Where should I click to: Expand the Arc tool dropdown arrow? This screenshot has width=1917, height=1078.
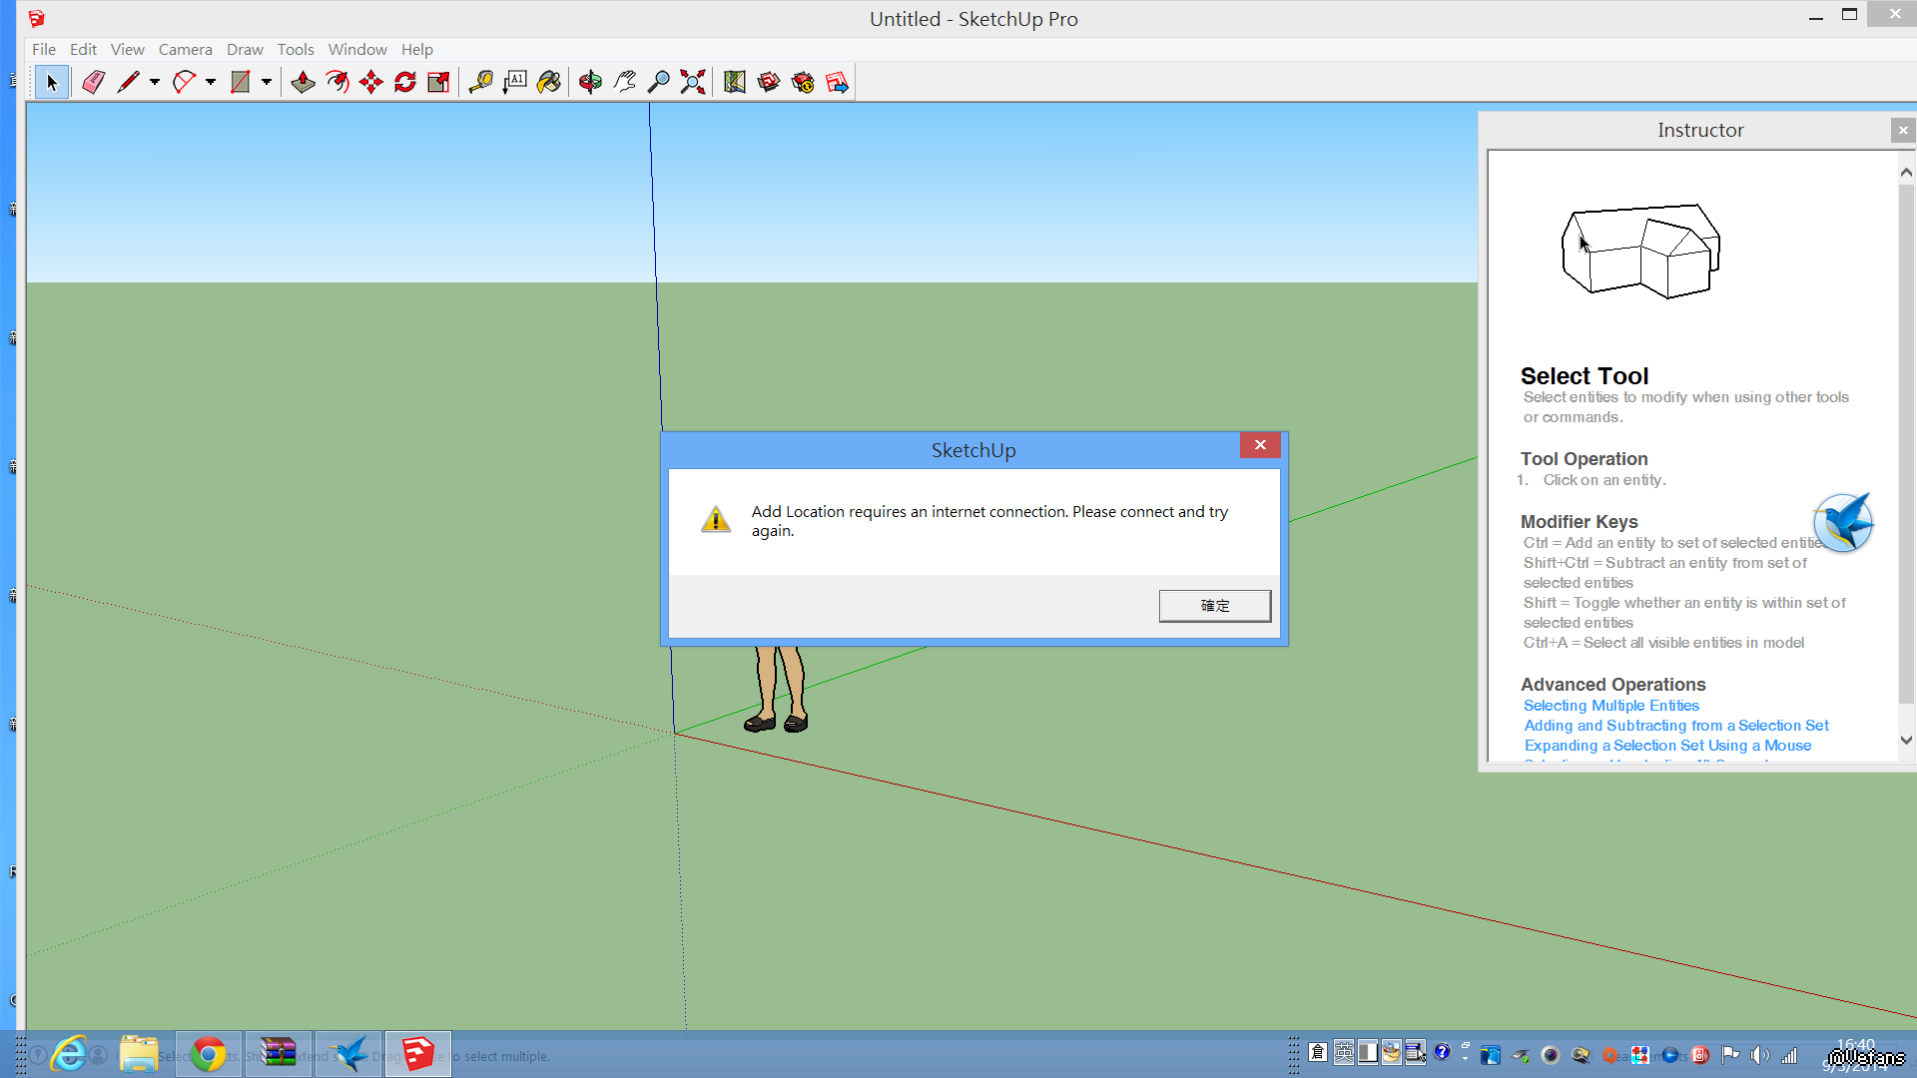click(211, 82)
